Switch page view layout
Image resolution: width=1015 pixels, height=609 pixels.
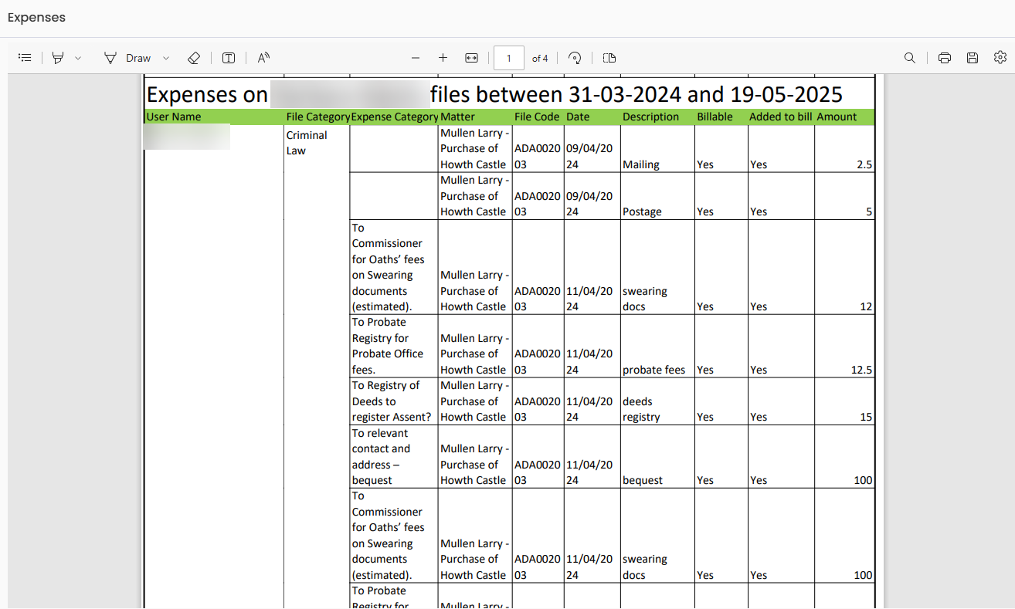[609, 58]
